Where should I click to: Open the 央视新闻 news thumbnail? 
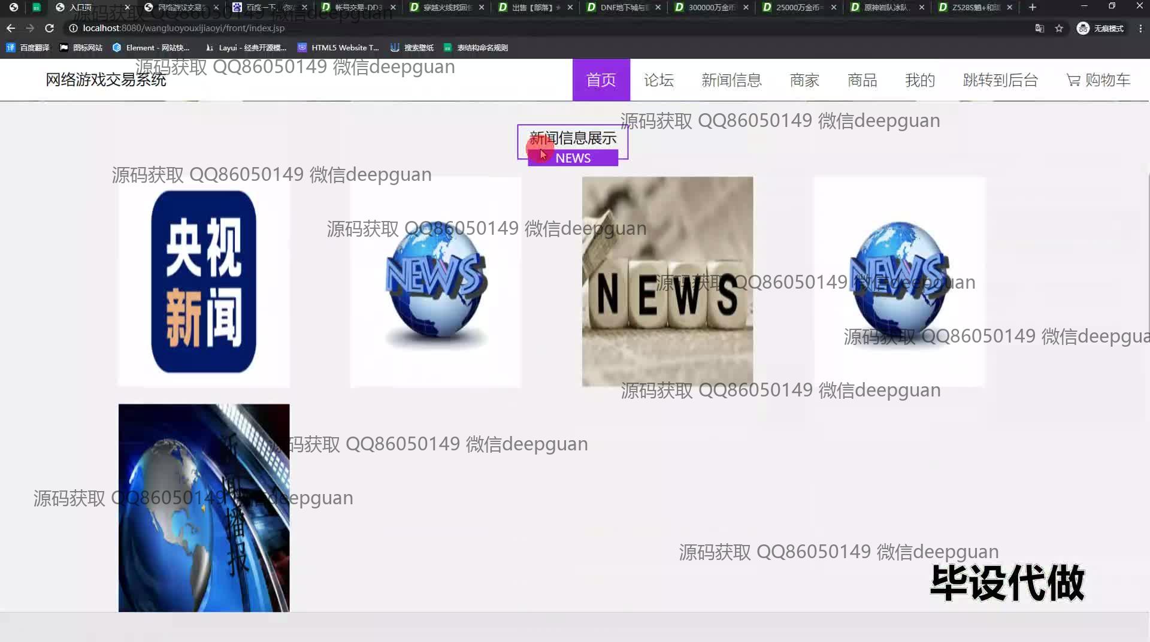(x=204, y=281)
